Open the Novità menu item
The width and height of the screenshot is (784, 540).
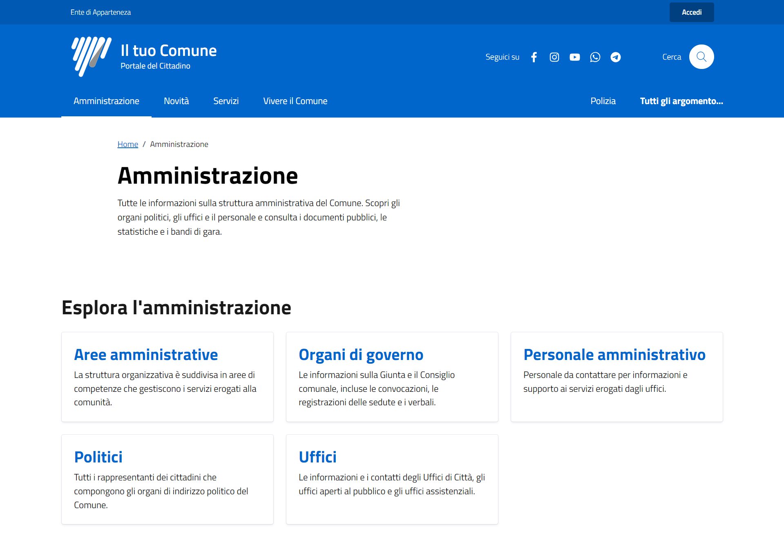pos(176,101)
